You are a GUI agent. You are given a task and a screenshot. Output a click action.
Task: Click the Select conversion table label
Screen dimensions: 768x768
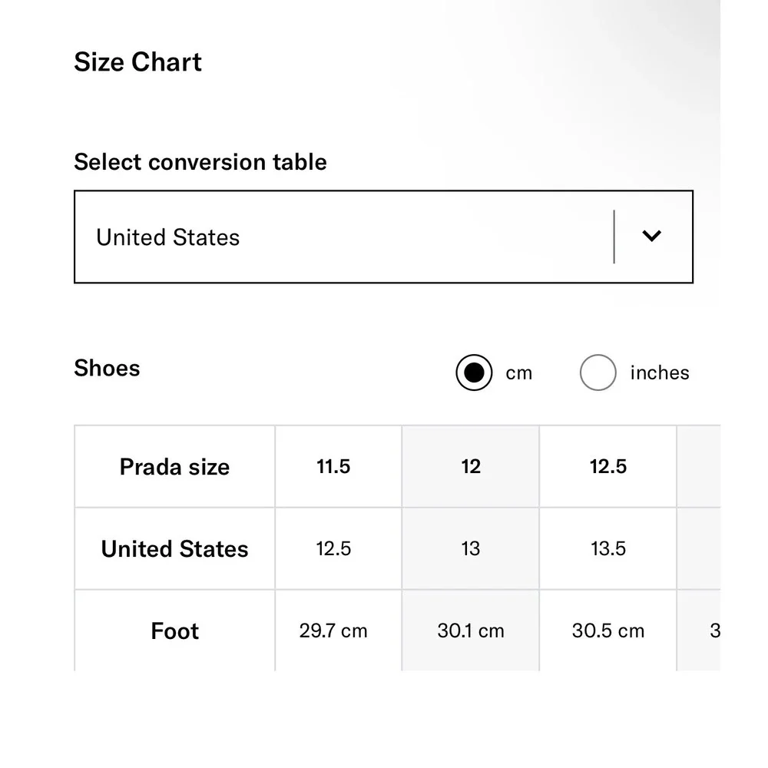pyautogui.click(x=200, y=162)
